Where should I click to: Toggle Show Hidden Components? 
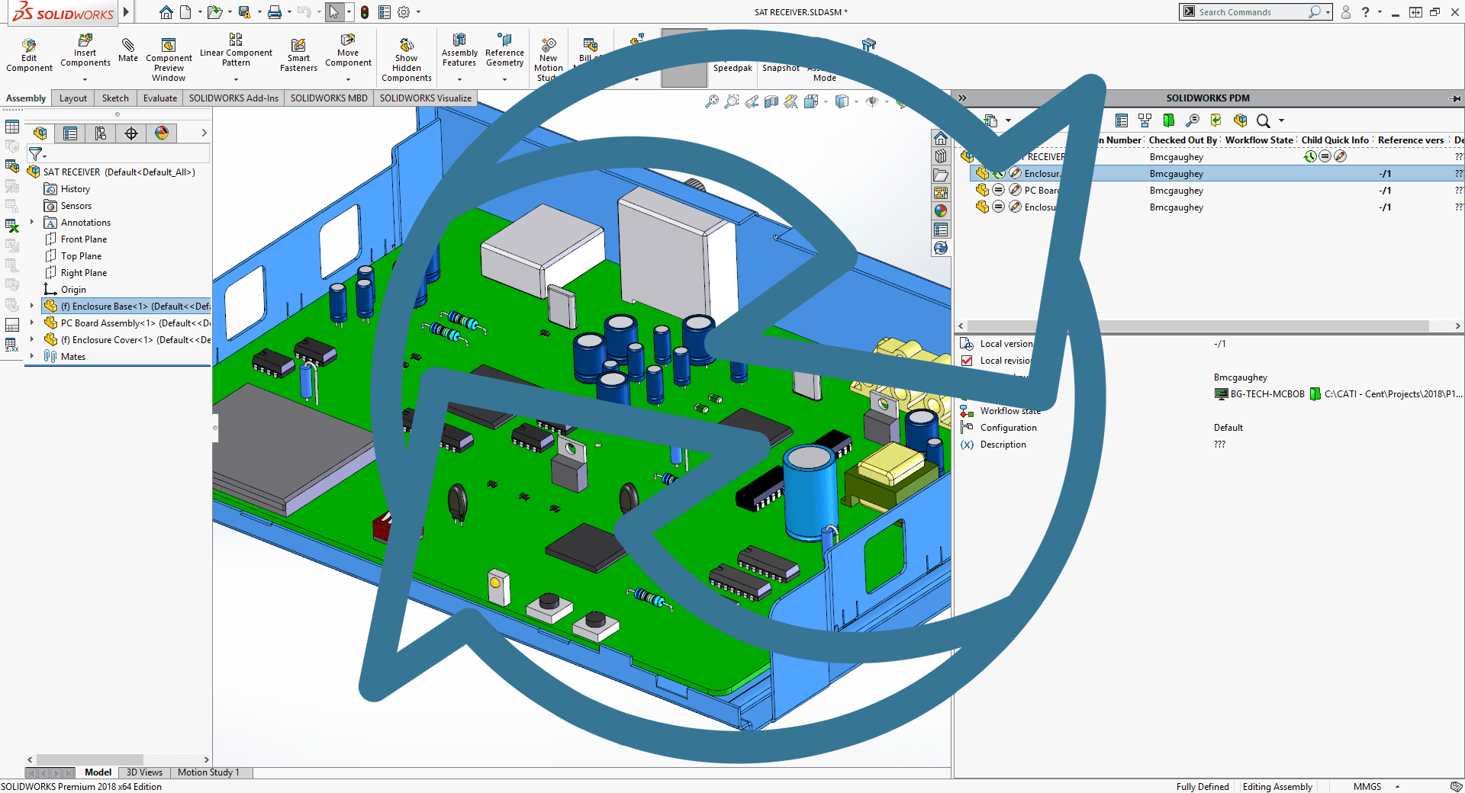[406, 53]
